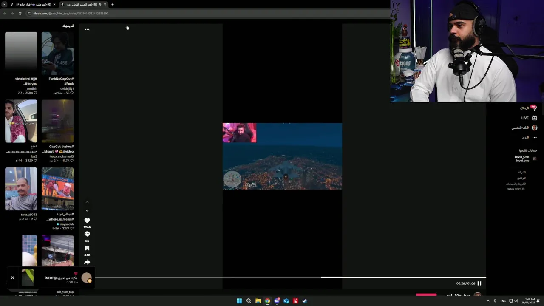The width and height of the screenshot is (544, 306).
Task: Open comments via the speech bubble icon
Action: [87, 234]
